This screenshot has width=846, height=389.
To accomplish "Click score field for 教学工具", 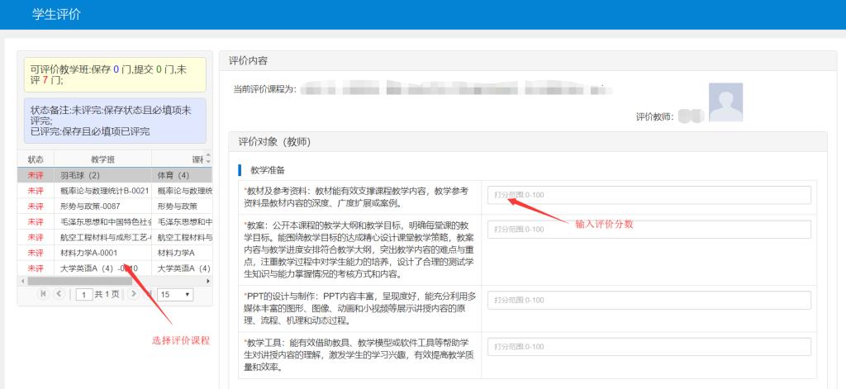I will (649, 347).
